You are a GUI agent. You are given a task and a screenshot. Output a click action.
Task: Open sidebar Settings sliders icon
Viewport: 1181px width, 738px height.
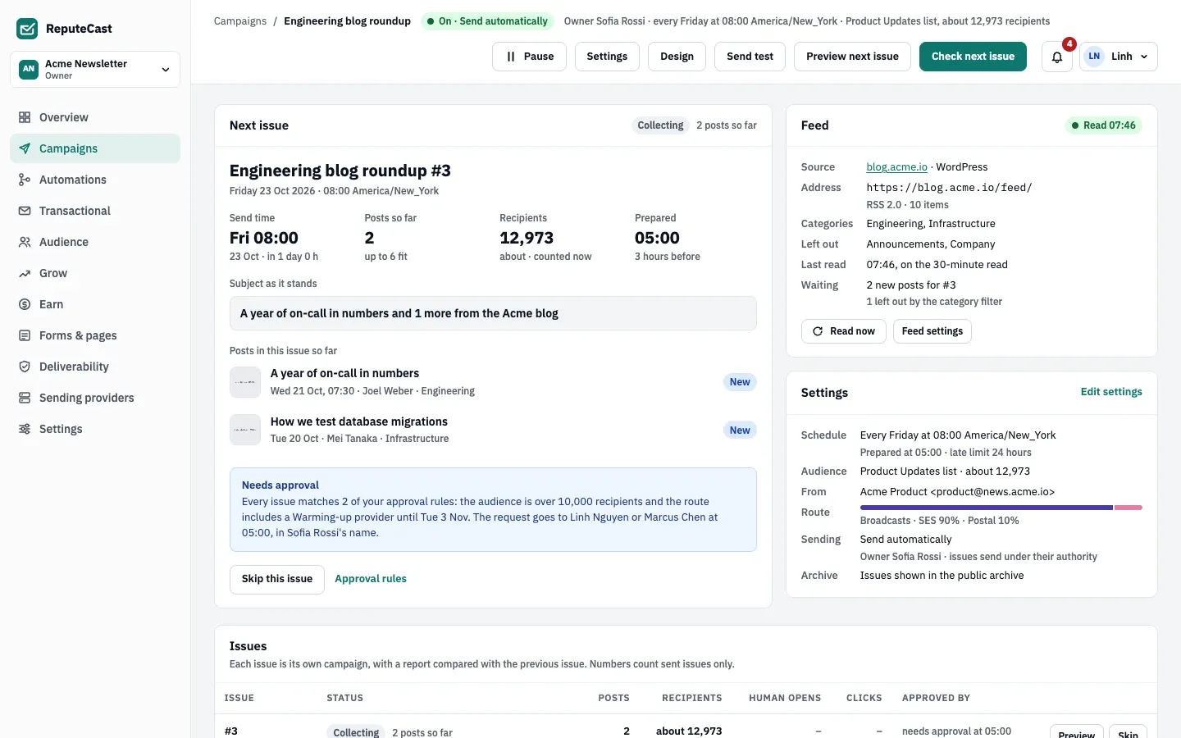tap(25, 429)
